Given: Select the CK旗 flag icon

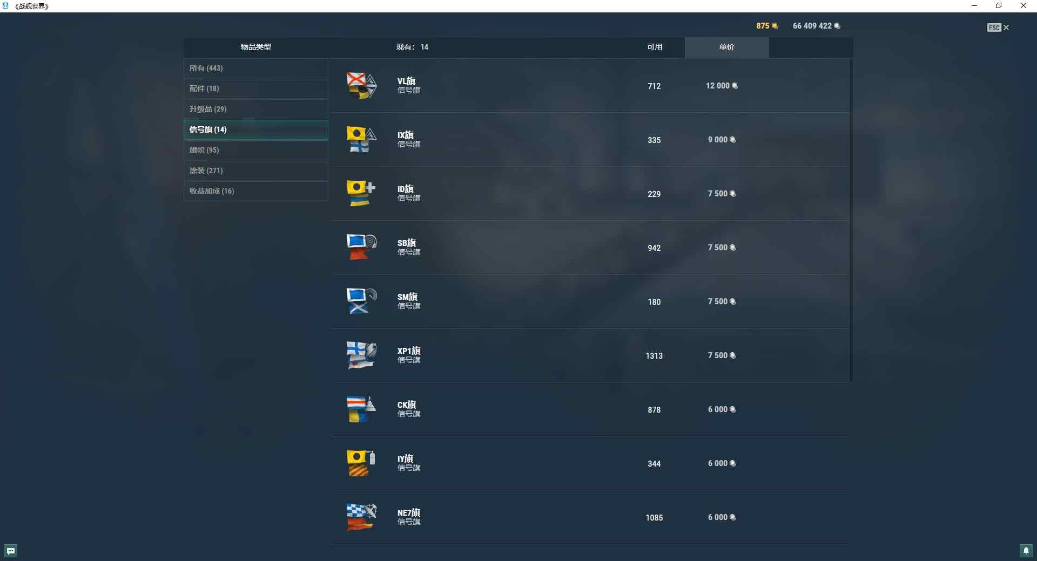Looking at the screenshot, I should pyautogui.click(x=361, y=409).
